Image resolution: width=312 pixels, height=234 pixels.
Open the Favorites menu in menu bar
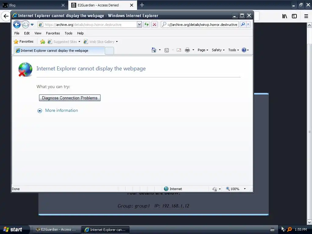(x=53, y=33)
